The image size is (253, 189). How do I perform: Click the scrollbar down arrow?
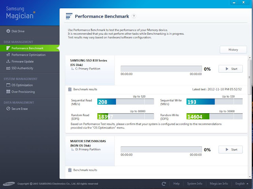250,177
